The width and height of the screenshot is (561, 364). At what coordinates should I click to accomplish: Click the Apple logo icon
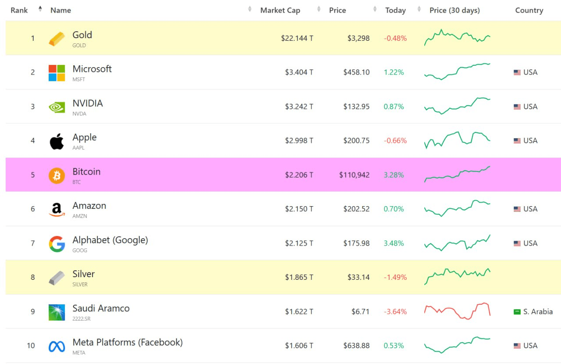[57, 141]
